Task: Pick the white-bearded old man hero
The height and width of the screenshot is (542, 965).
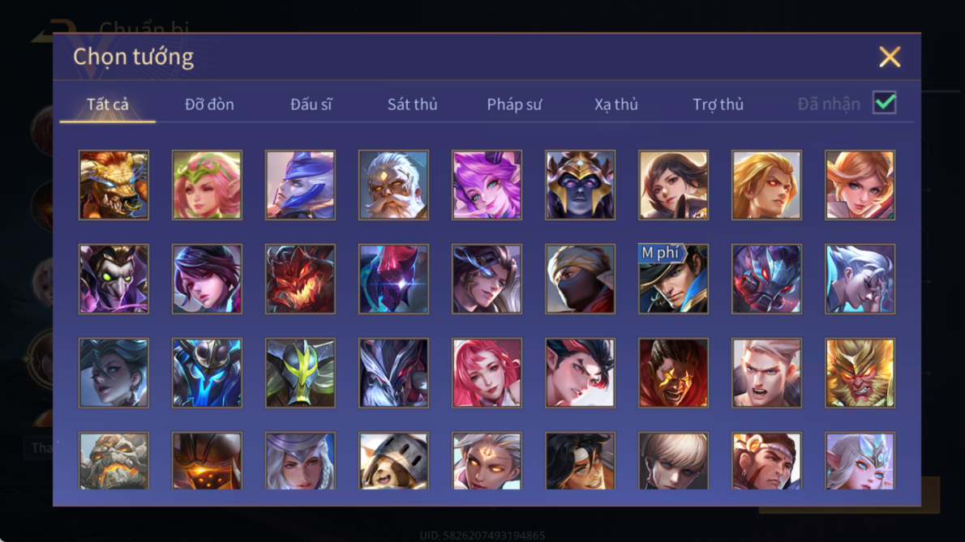Action: [393, 185]
